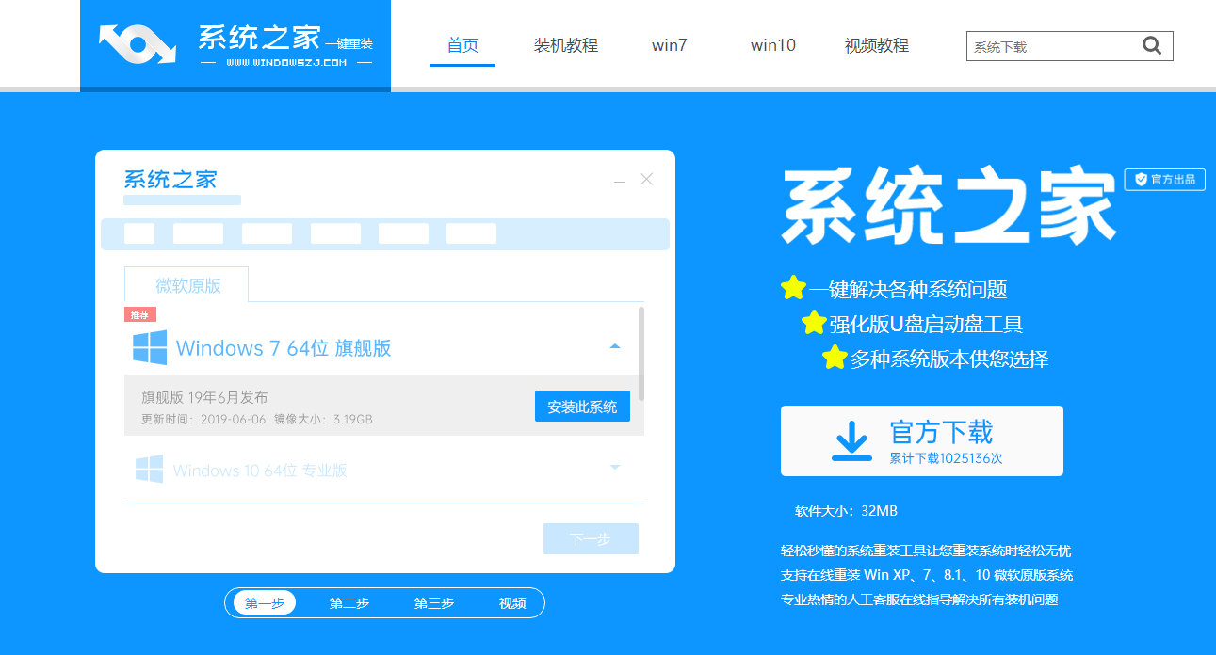Click the search magnifier icon
This screenshot has height=655, width=1216.
pyautogui.click(x=1152, y=45)
